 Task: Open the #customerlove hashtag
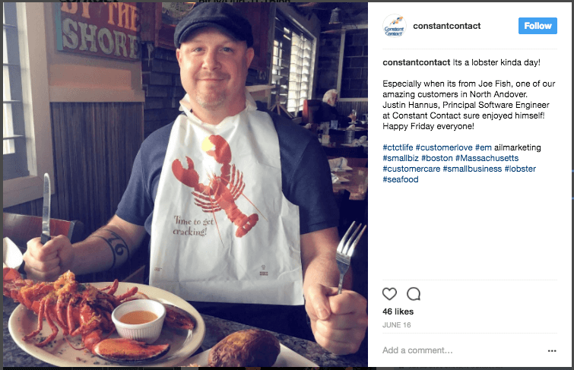[444, 147]
